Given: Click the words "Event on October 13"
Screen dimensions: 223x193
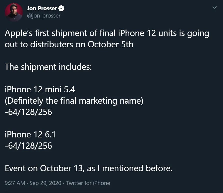Looking at the screenshot, I should pyautogui.click(x=43, y=168).
